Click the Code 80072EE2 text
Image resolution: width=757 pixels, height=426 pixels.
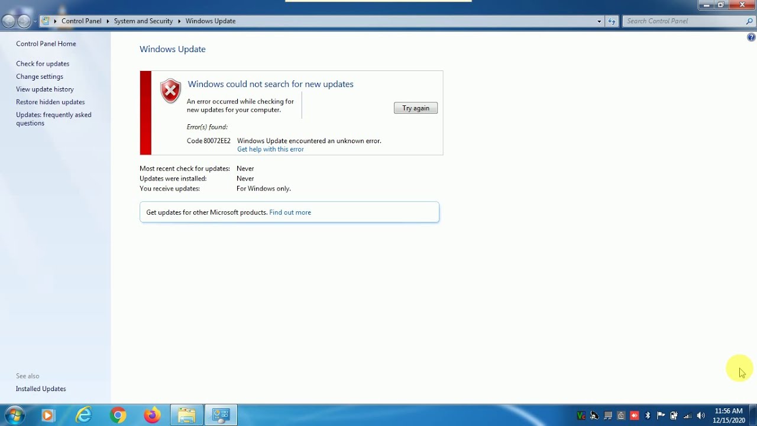[x=209, y=141]
